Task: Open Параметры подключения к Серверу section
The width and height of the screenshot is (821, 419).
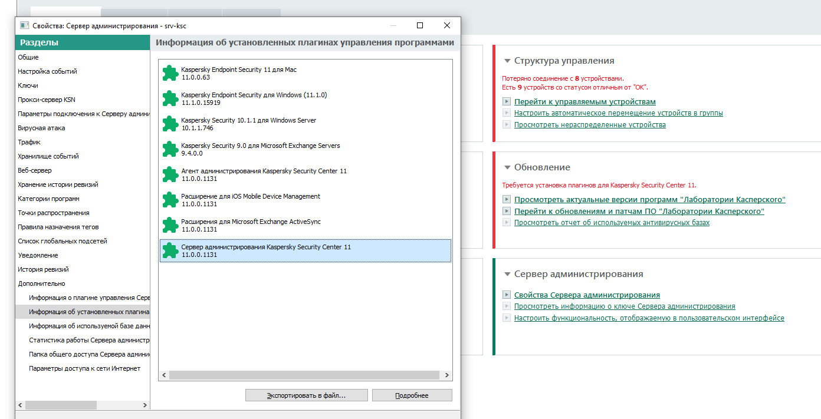Action: (x=83, y=114)
